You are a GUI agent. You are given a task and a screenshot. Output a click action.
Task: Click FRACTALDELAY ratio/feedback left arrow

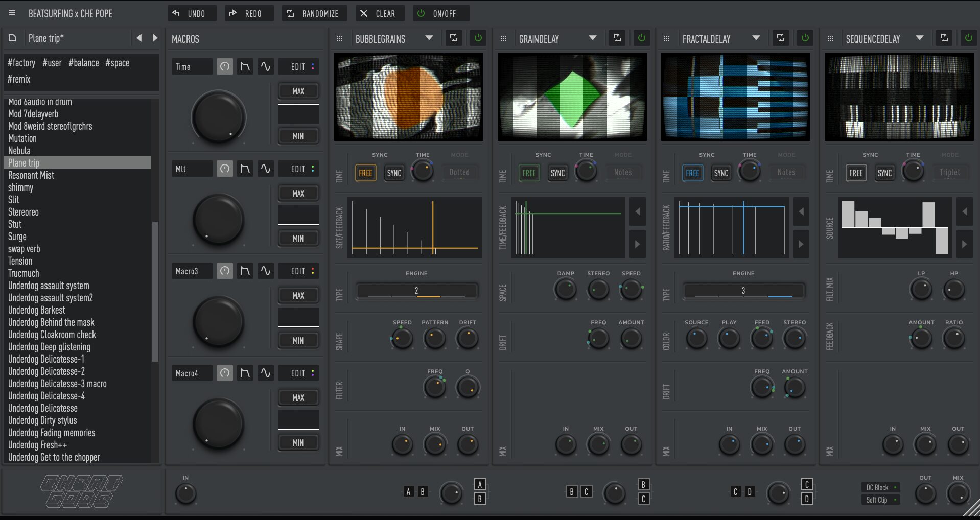(x=801, y=211)
